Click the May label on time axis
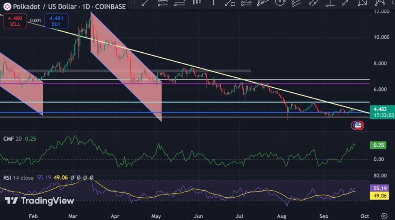Screen dimensions: 395x220 156,216
